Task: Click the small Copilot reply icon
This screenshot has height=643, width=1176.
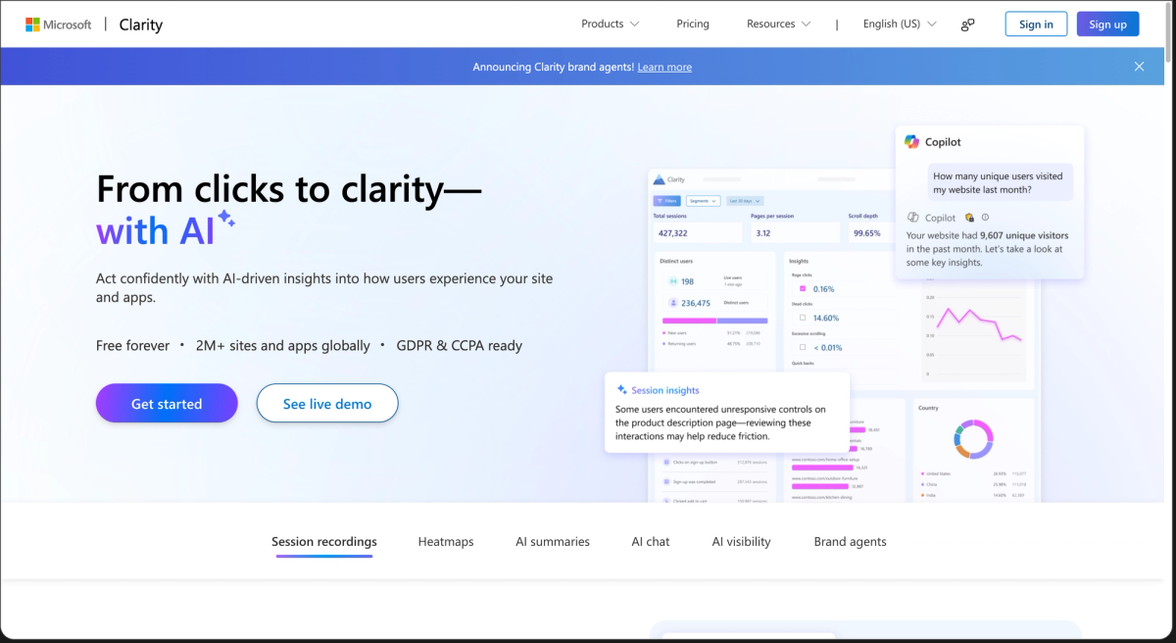Action: click(912, 218)
